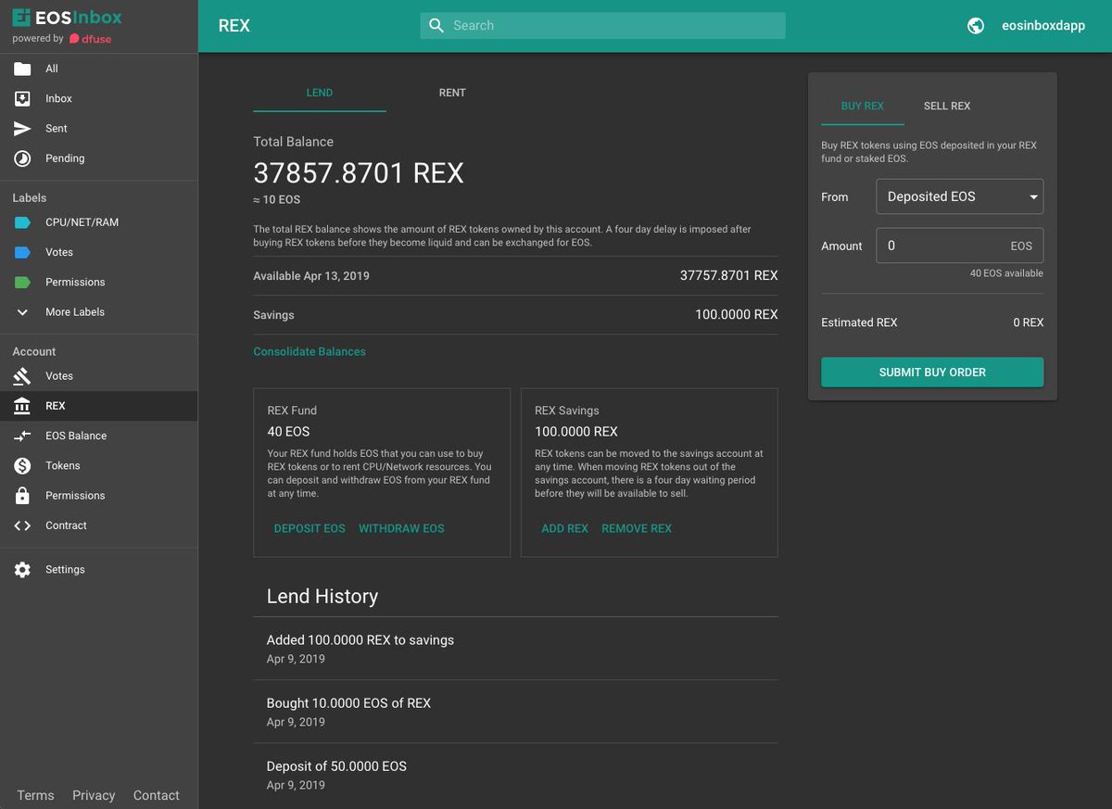This screenshot has height=809, width=1112.
Task: Click the '40 EOS available' text
Action: [x=1006, y=273]
